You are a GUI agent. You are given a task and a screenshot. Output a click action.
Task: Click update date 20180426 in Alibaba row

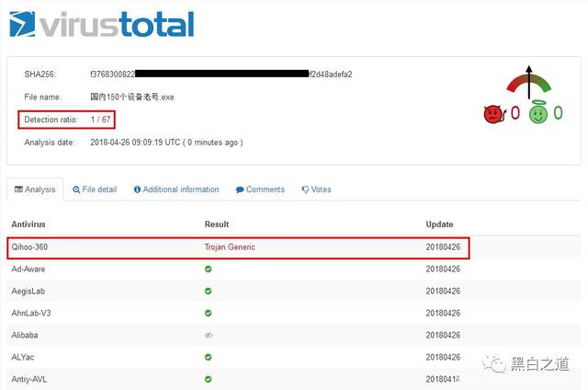tap(443, 335)
